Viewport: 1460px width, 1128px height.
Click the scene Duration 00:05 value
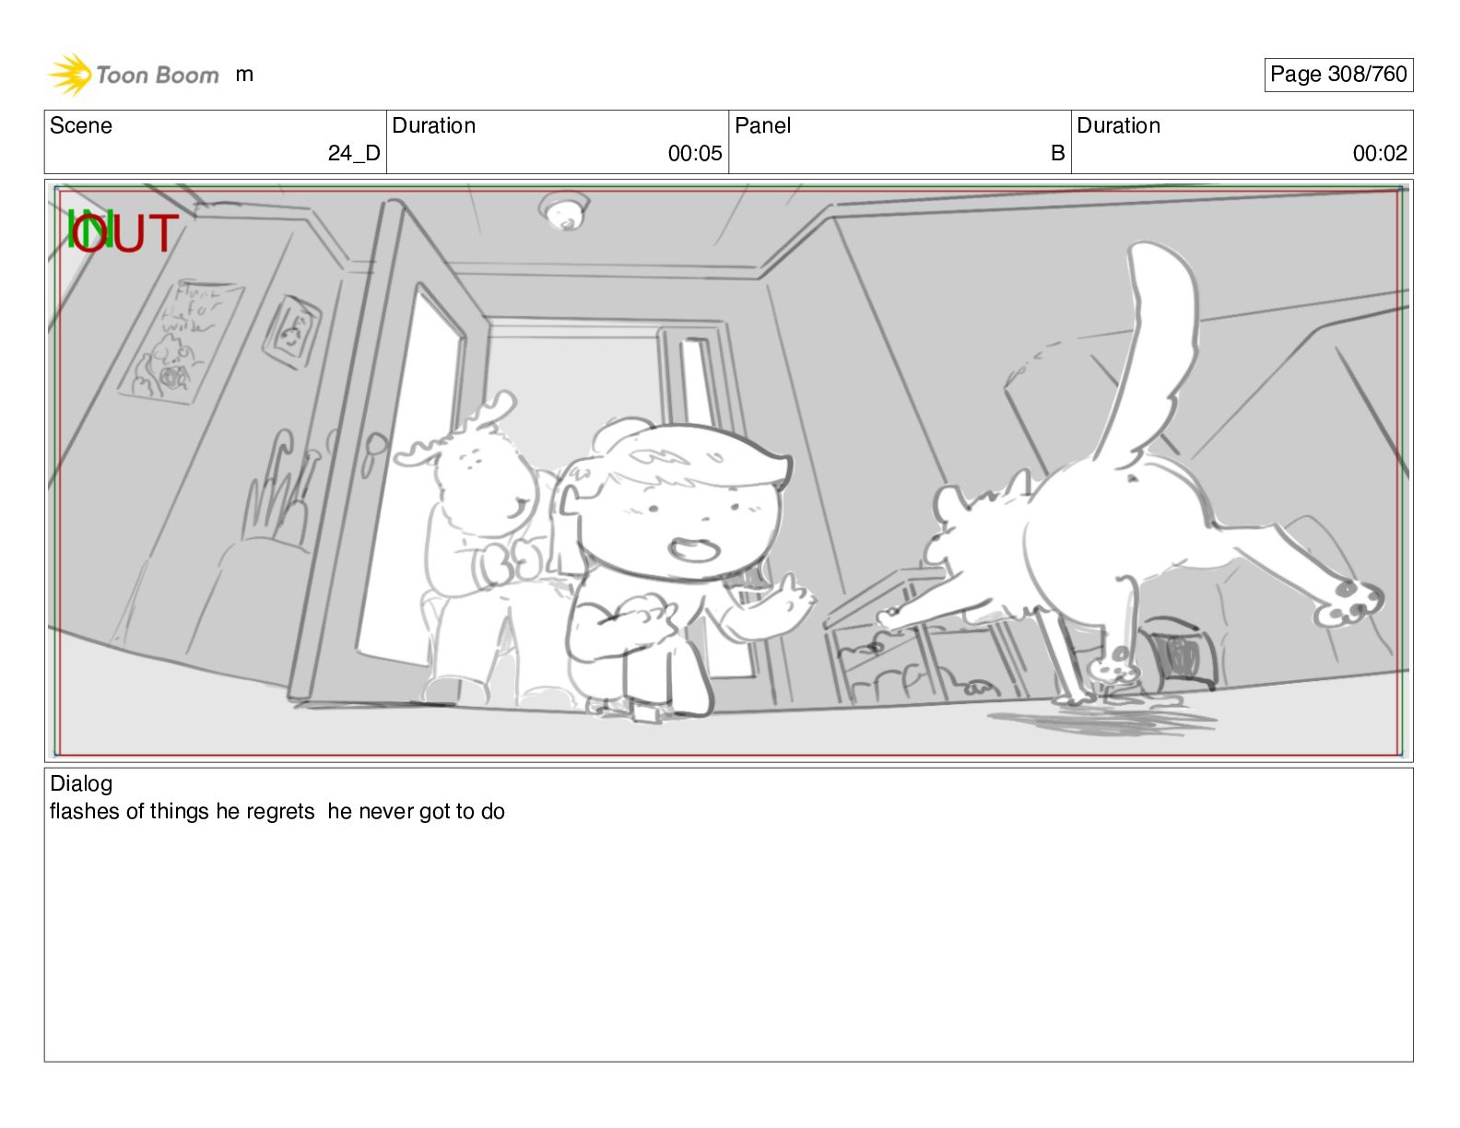click(695, 154)
